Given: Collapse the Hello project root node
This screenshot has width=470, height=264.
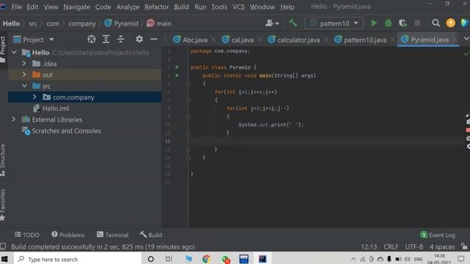Looking at the screenshot, I should (14, 52).
